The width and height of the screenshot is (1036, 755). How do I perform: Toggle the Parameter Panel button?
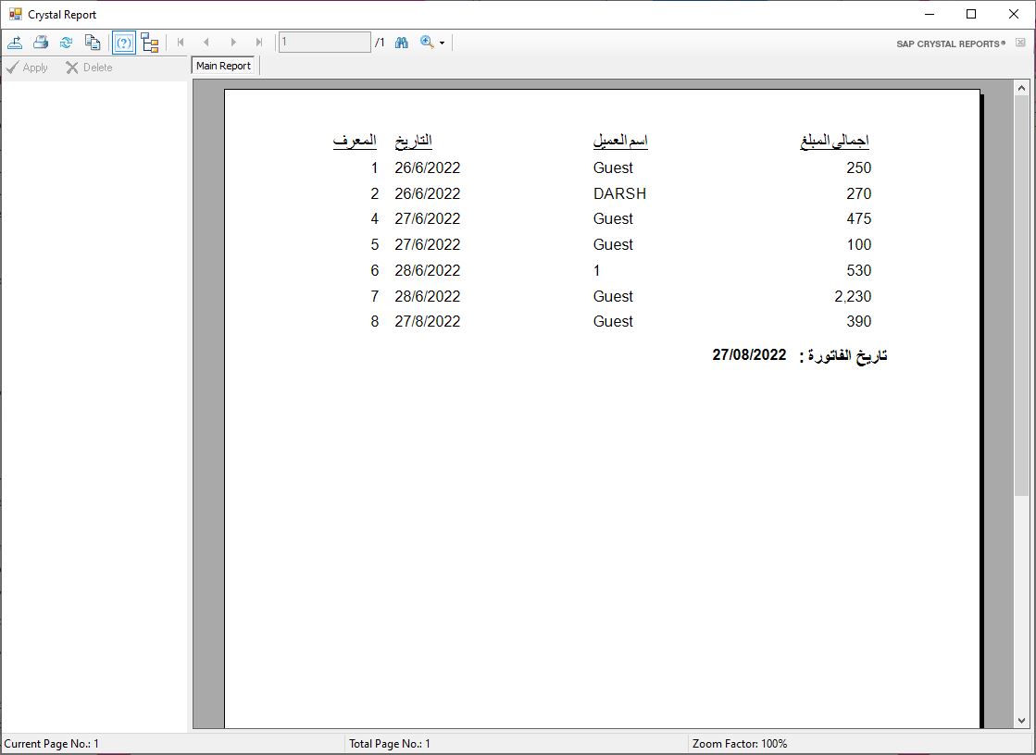124,43
